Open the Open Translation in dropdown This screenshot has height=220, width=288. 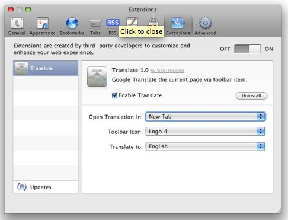[206, 117]
